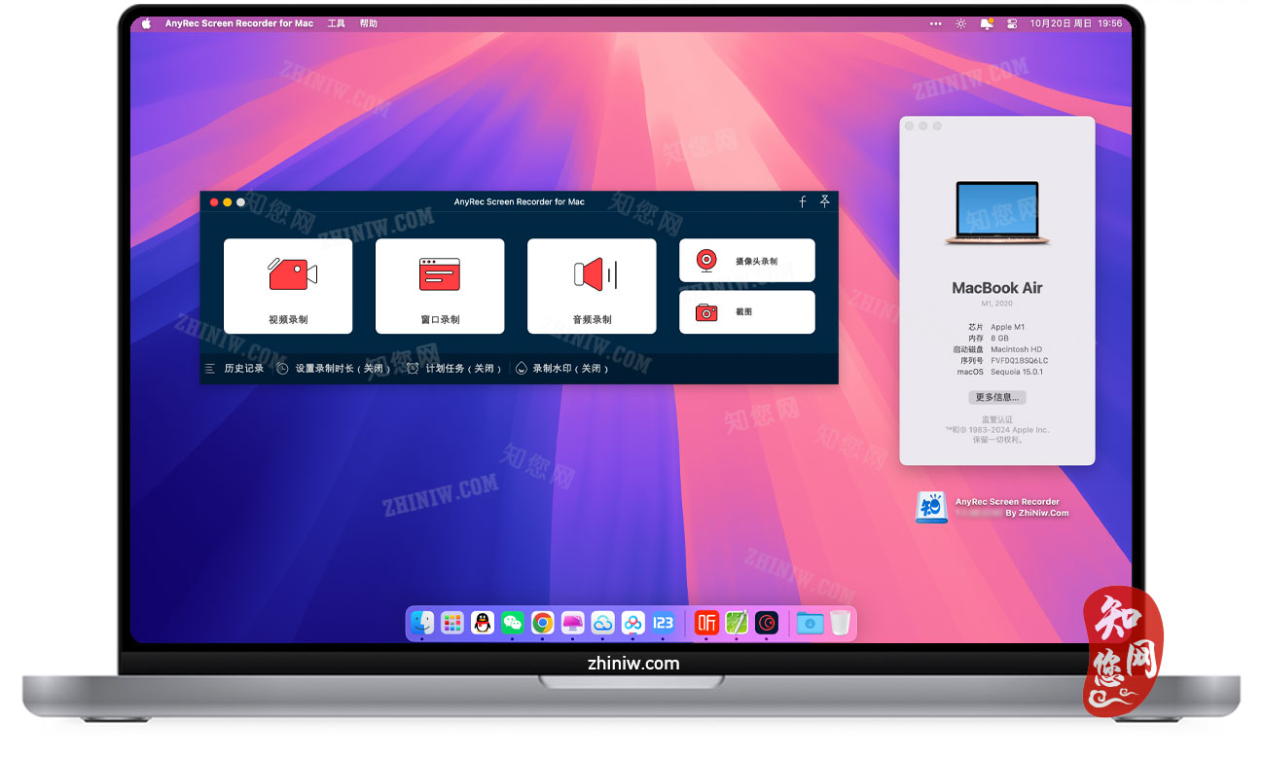
Task: Choose audio recording (音频录制) card
Action: (592, 286)
